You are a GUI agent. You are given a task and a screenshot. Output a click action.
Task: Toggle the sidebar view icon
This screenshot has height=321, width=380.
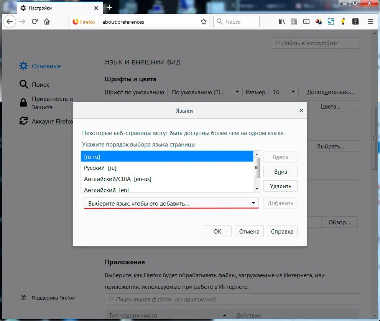(306, 21)
